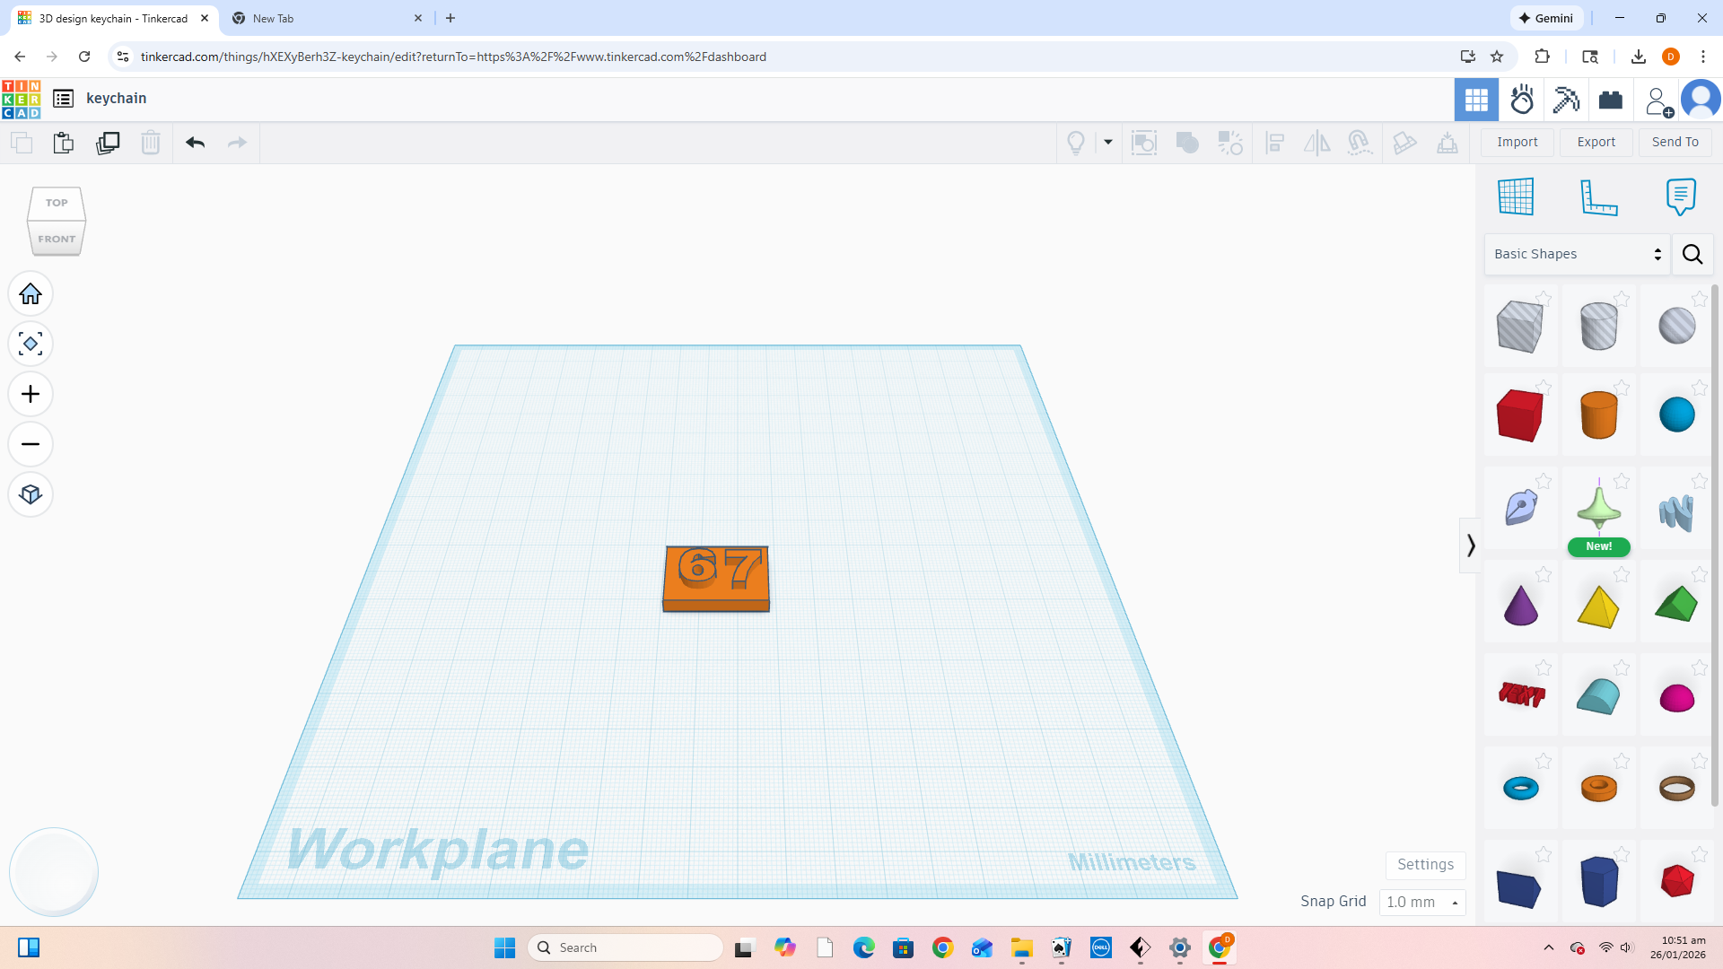Image resolution: width=1723 pixels, height=969 pixels.
Task: Open the Notes tool icon
Action: [x=1680, y=196]
